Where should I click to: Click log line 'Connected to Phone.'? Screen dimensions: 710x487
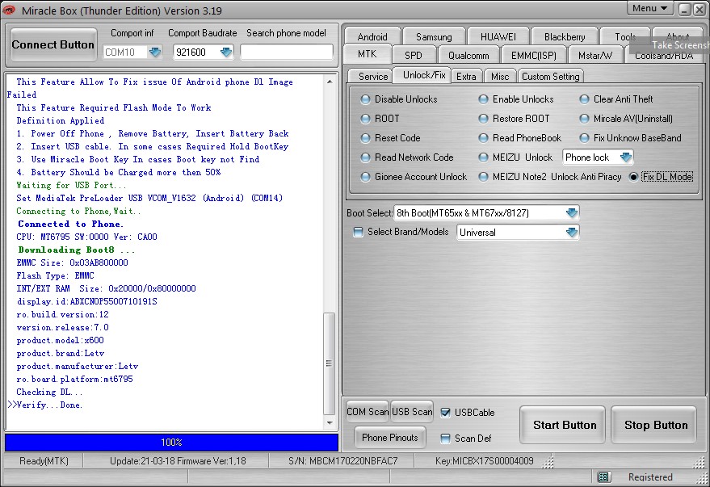pyautogui.click(x=70, y=224)
